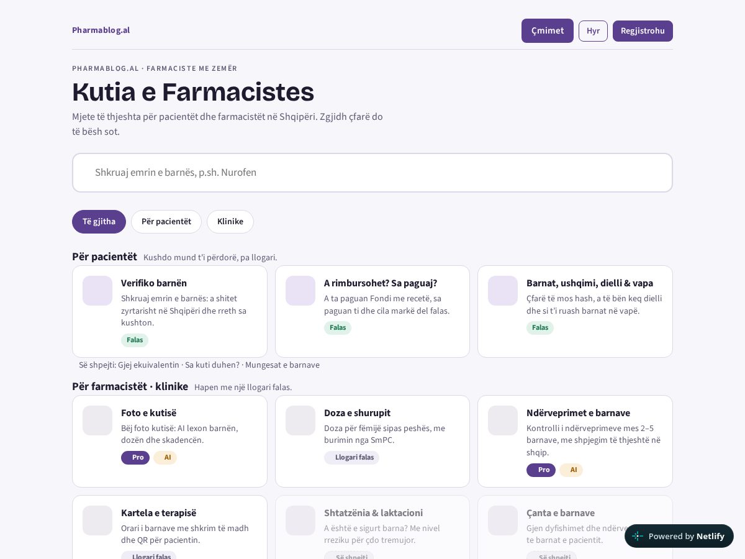Click the A rimbursohet? card icon

[300, 291]
